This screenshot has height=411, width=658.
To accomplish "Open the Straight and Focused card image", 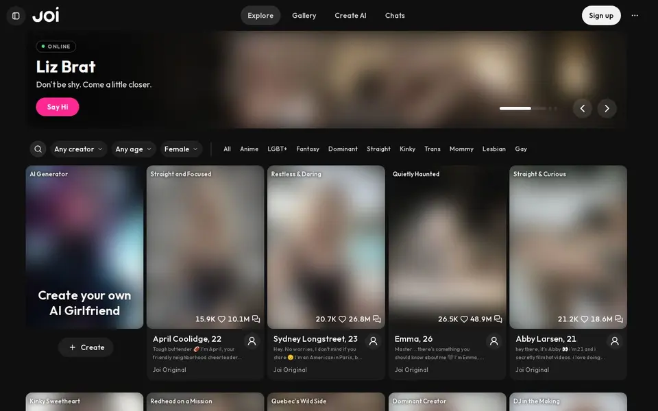I will coord(205,247).
